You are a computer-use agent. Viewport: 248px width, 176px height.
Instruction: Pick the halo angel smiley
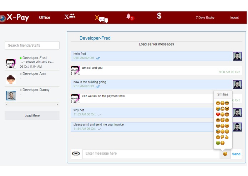tap(222, 120)
